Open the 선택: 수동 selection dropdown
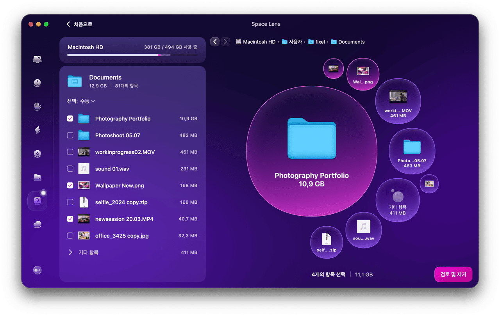 click(81, 101)
